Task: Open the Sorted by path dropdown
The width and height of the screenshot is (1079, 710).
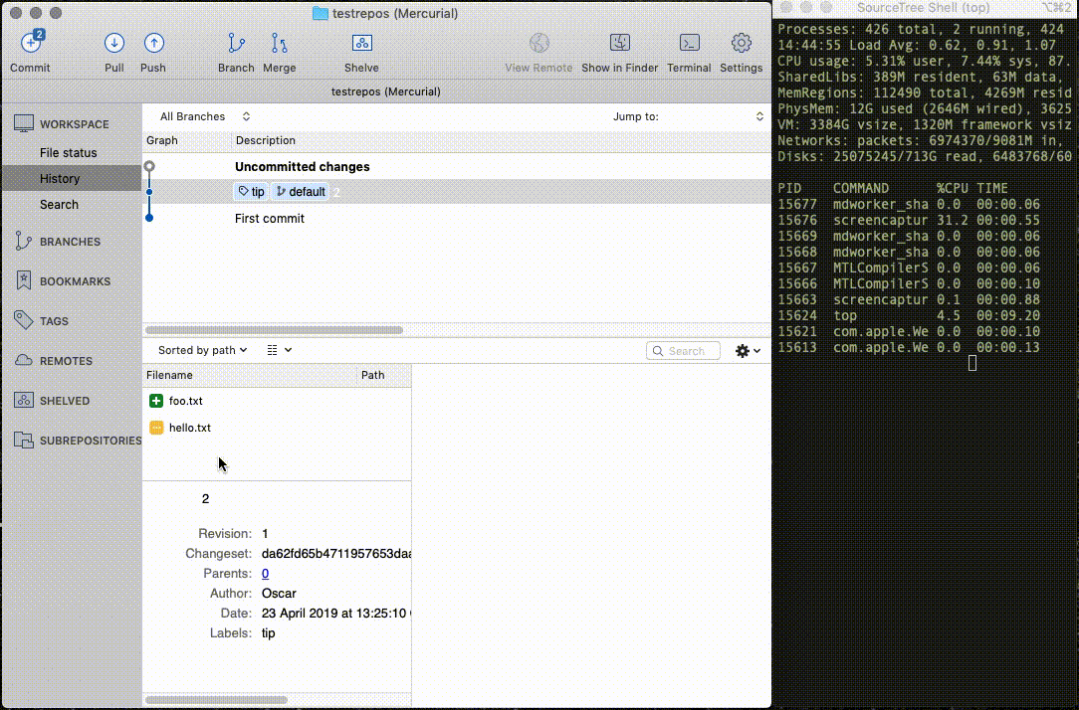Action: click(x=202, y=351)
